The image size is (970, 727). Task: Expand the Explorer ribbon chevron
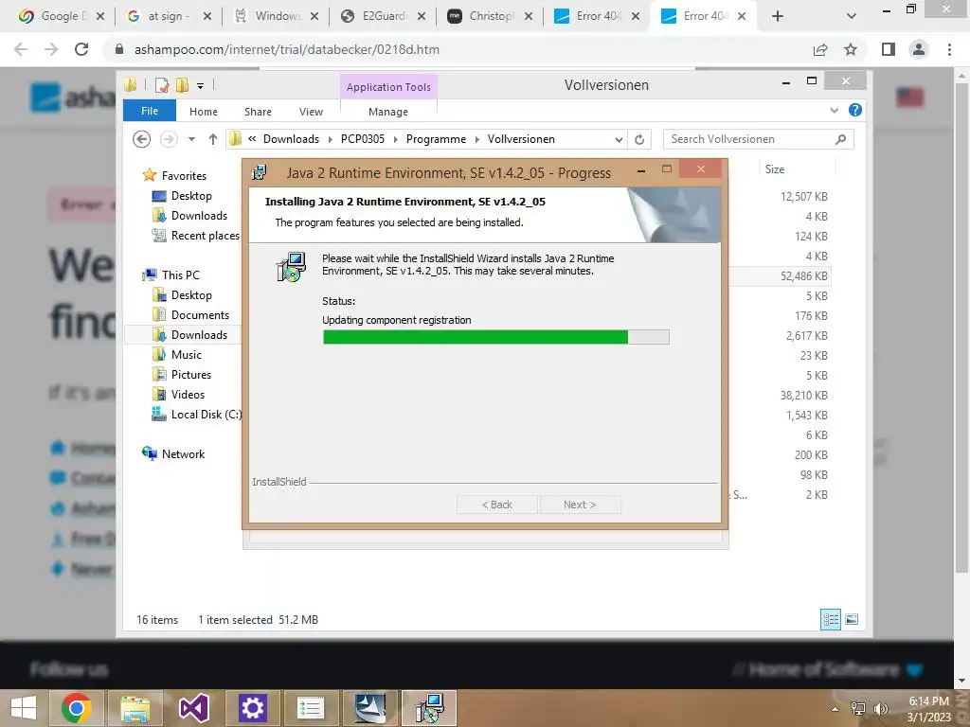coord(834,110)
